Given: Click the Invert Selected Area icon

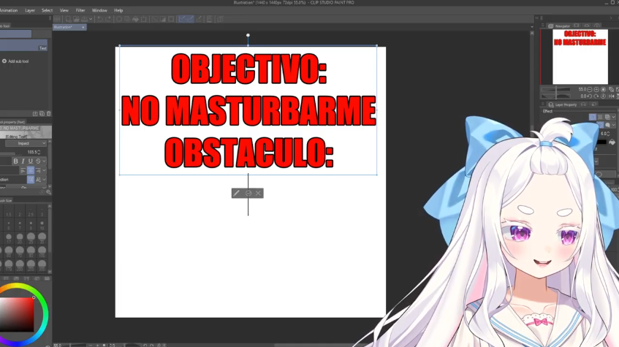Looking at the screenshot, I should 163,19.
